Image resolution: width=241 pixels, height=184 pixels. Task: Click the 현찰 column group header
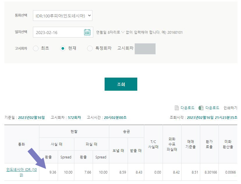coord(74,131)
